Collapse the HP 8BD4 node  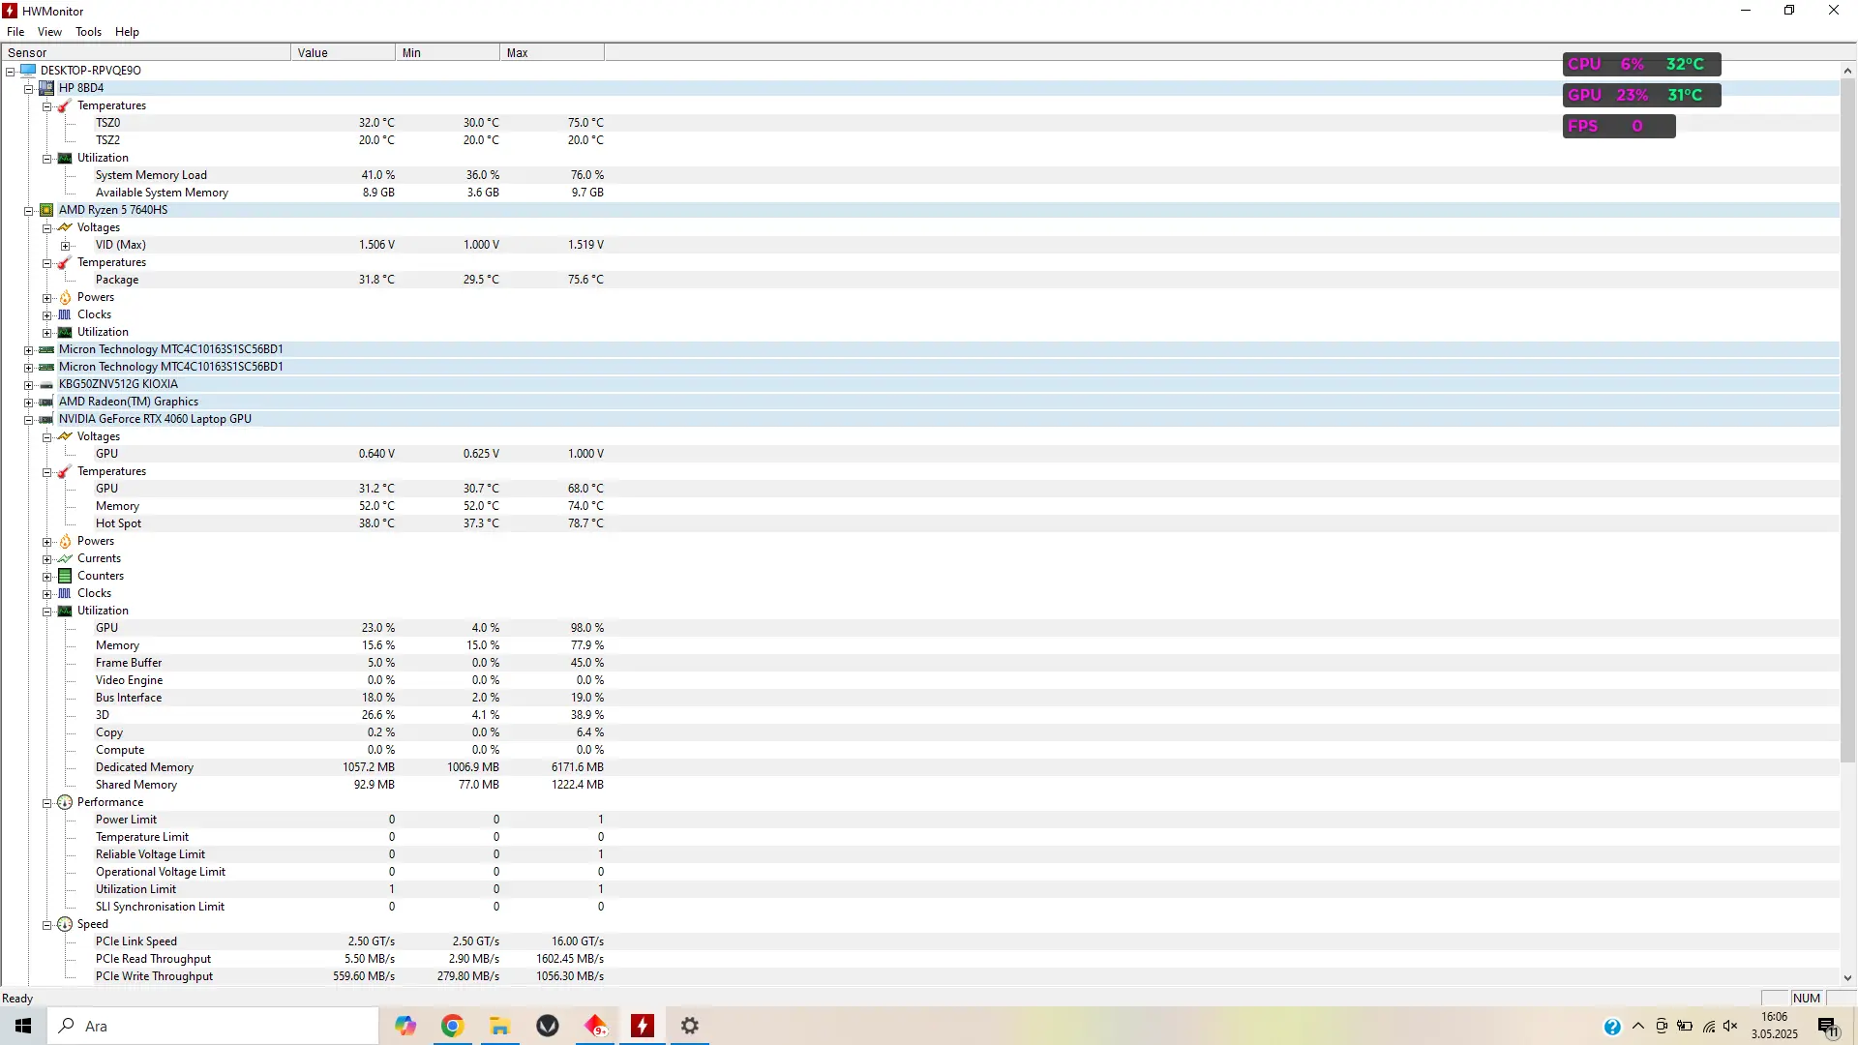pos(29,88)
